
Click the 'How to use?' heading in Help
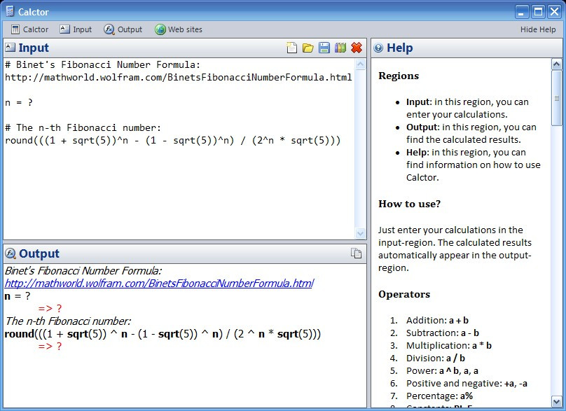point(409,204)
